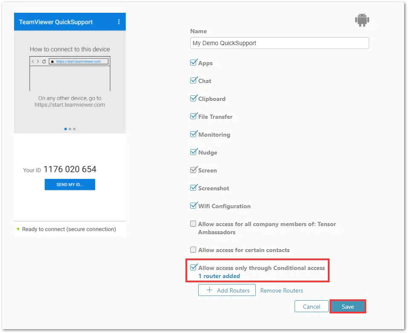The height and width of the screenshot is (333, 408).
Task: Click the Save button
Action: pos(347,307)
